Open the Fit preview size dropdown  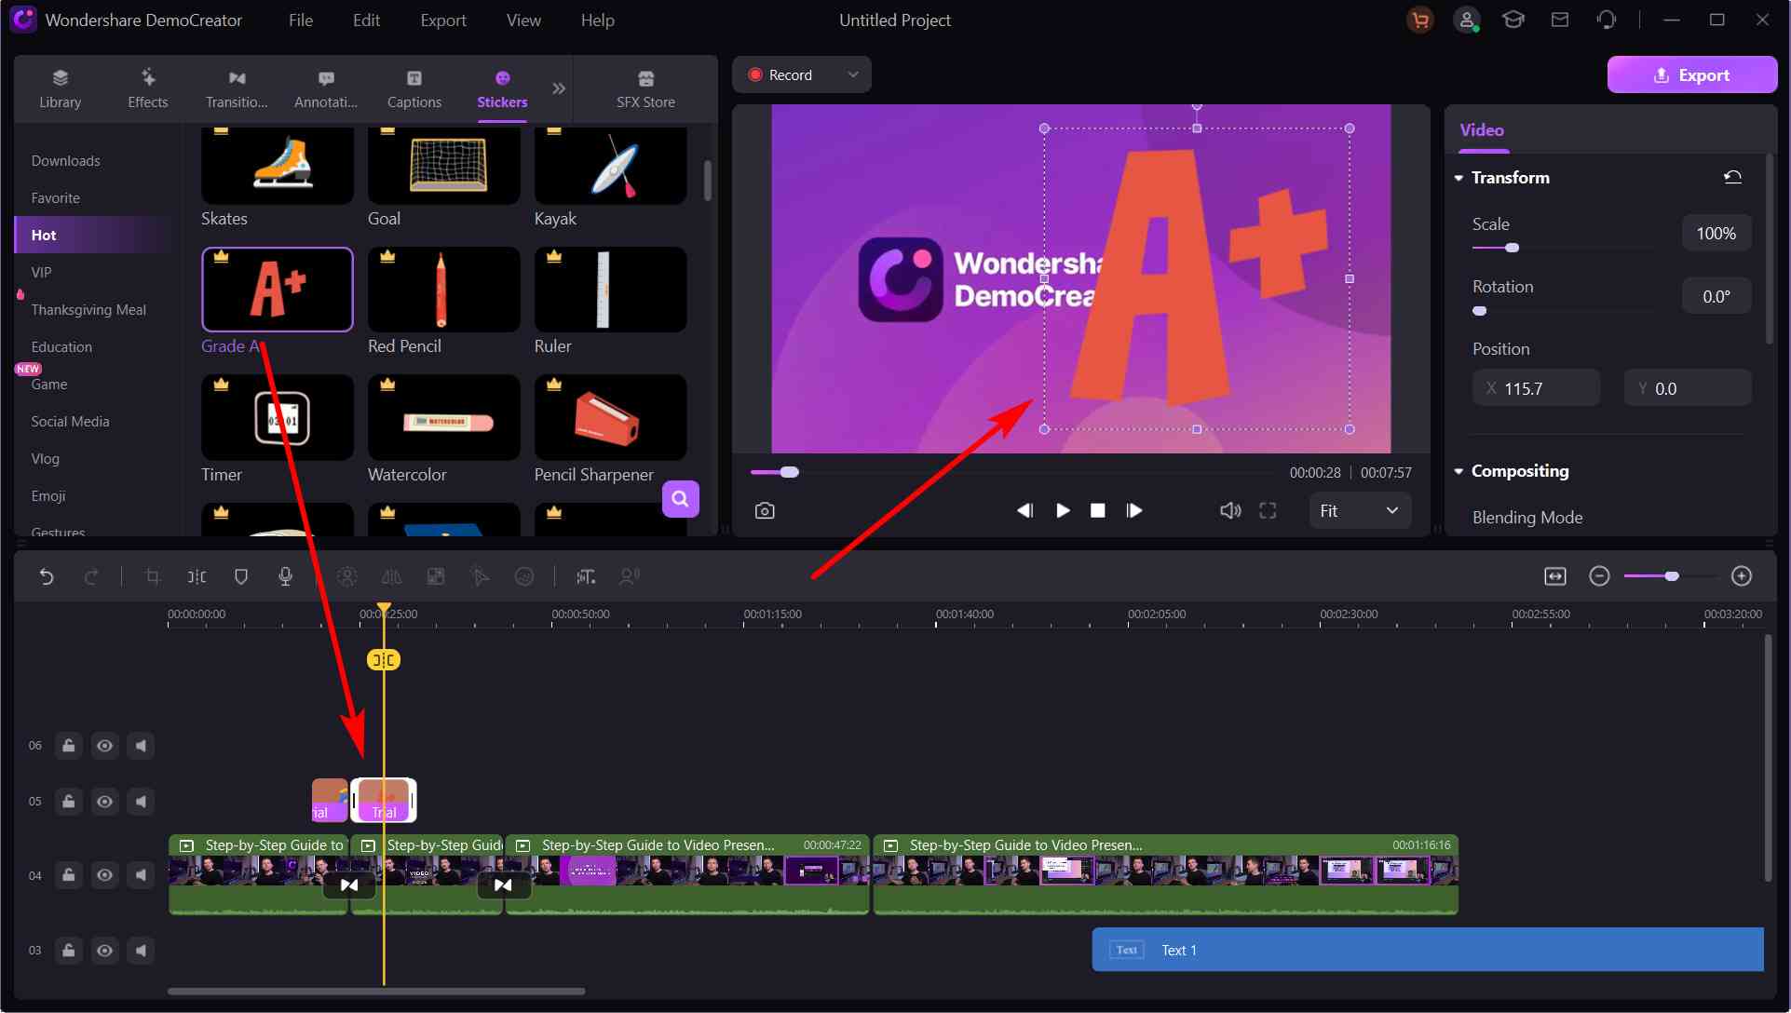click(1359, 511)
